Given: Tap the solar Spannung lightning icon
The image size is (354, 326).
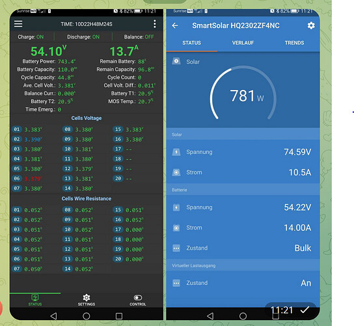Looking at the screenshot, I should click(x=176, y=152).
